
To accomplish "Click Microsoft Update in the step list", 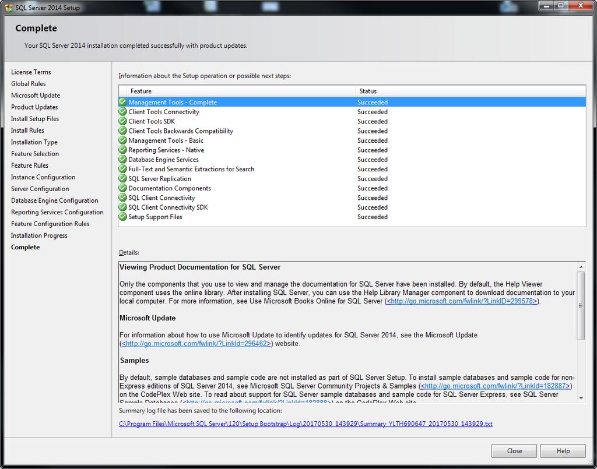I will [x=36, y=96].
